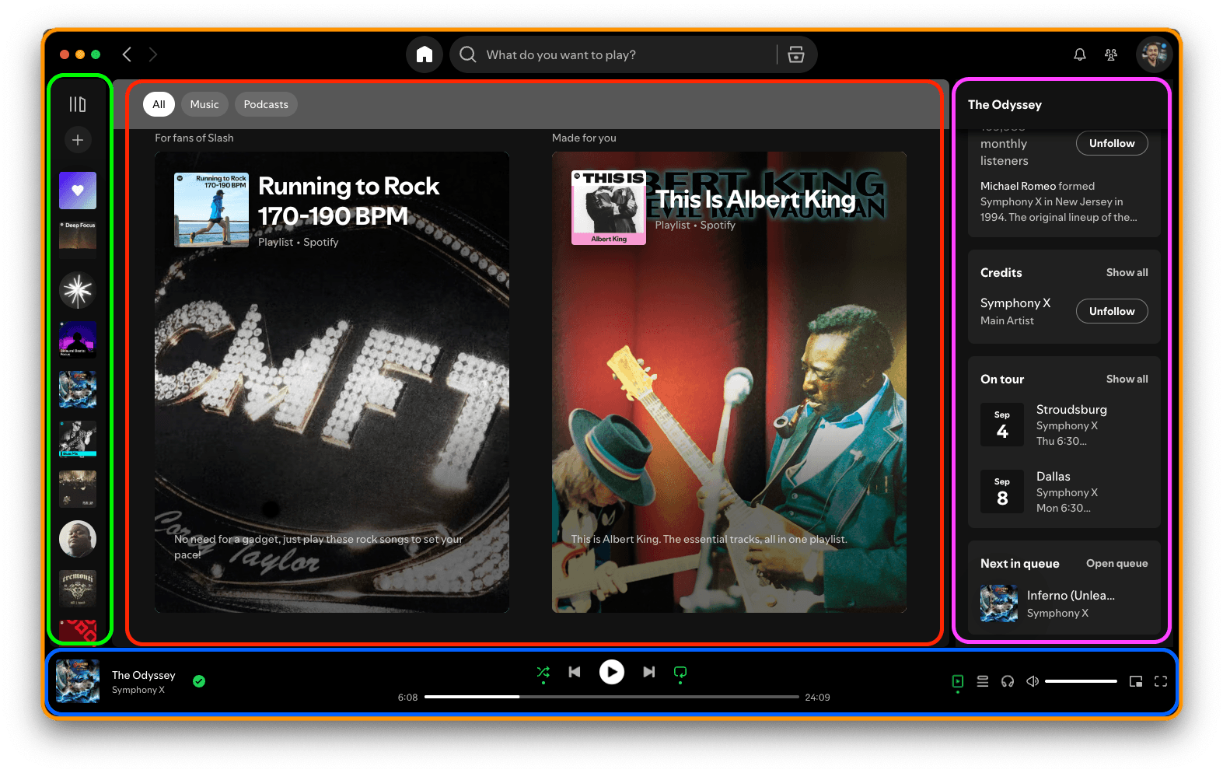This screenshot has width=1223, height=773.
Task: Open the white starburst playlist in sidebar
Action: tap(78, 291)
